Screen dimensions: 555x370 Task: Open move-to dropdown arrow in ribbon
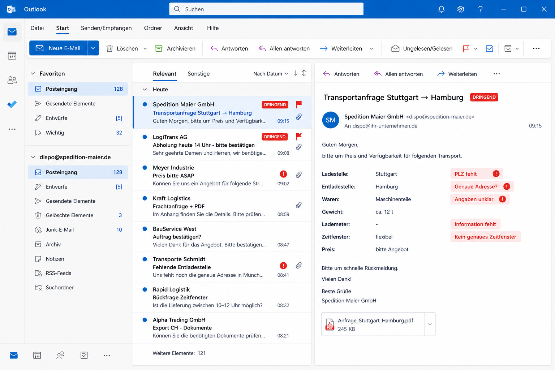click(517, 48)
